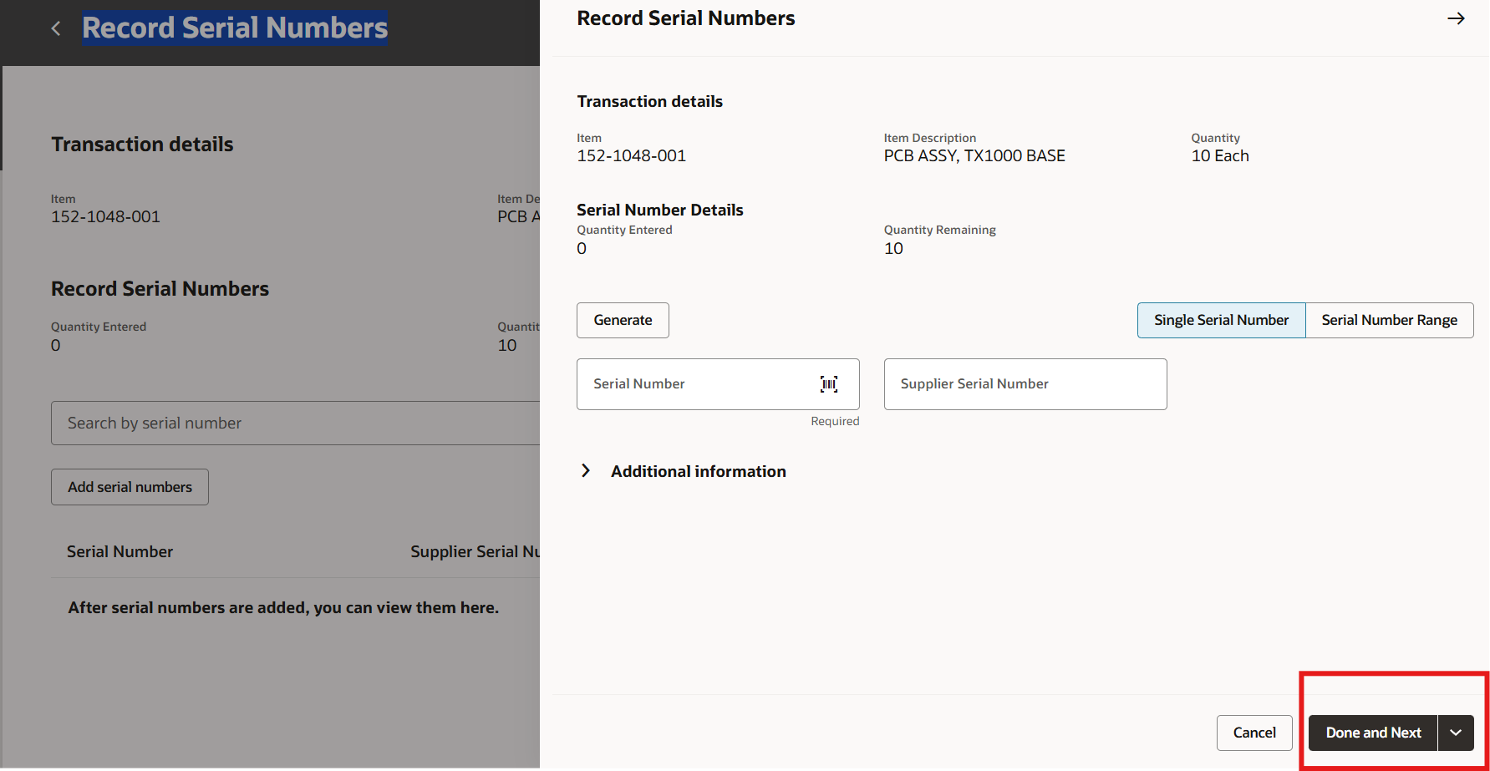
Task: Click Add serial numbers button
Action: 130,487
